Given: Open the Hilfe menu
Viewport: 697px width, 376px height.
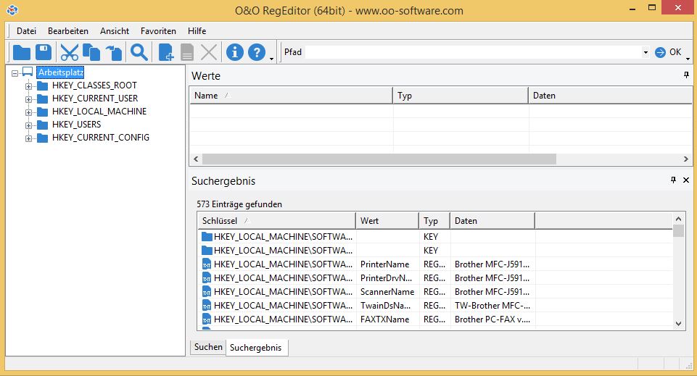Looking at the screenshot, I should (197, 31).
